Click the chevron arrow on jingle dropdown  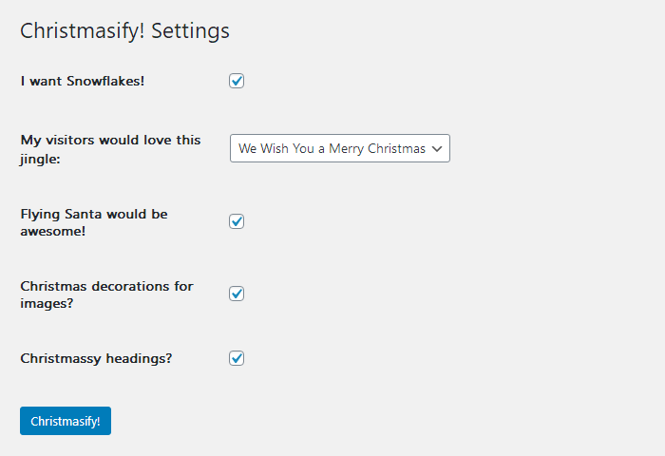point(437,148)
